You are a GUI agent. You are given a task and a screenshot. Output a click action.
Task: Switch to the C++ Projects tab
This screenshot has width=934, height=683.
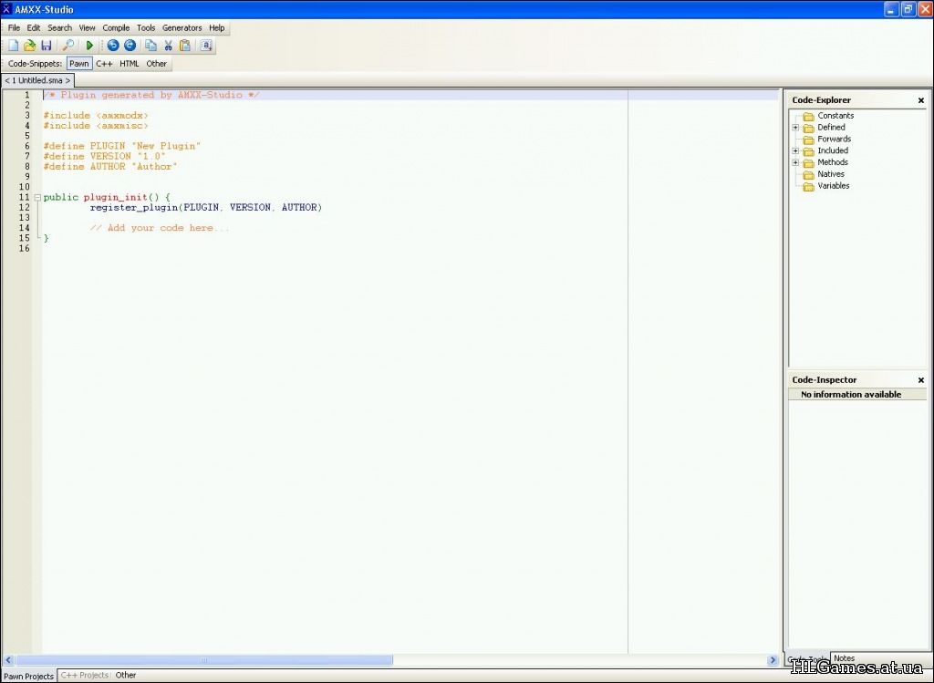coord(85,675)
